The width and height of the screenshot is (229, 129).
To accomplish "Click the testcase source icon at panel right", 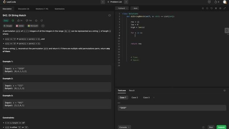I will tap(224, 91).
